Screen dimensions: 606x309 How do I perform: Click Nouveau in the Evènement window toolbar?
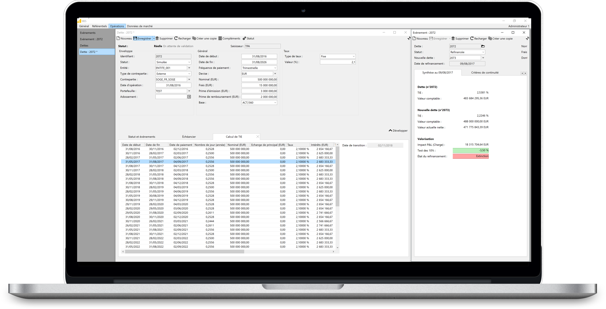tap(420, 39)
